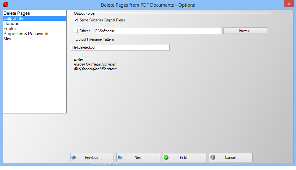The height and width of the screenshot is (170, 296).
Task: Click the blue right arrow icon on Next
Action: pyautogui.click(x=120, y=157)
